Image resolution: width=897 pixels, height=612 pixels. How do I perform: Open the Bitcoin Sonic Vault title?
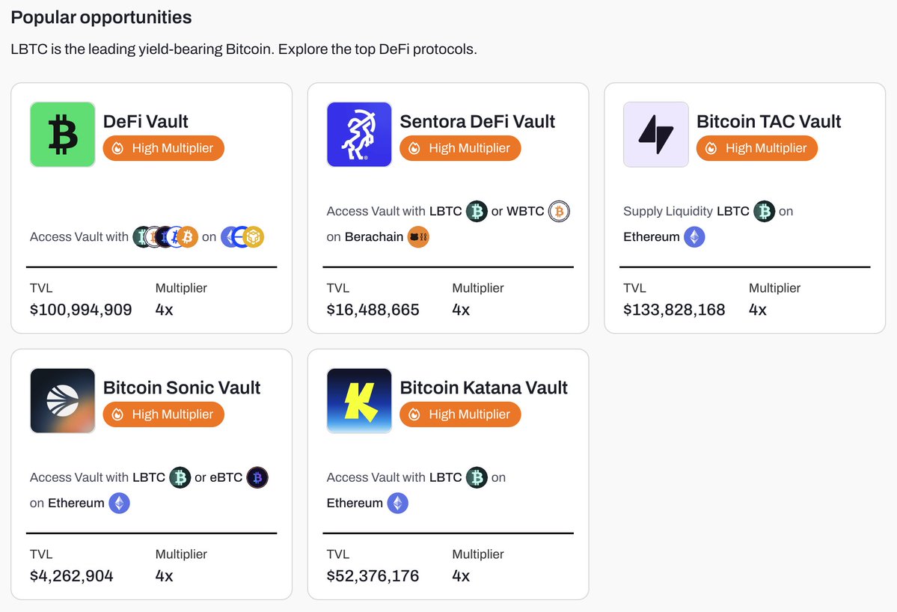[181, 388]
